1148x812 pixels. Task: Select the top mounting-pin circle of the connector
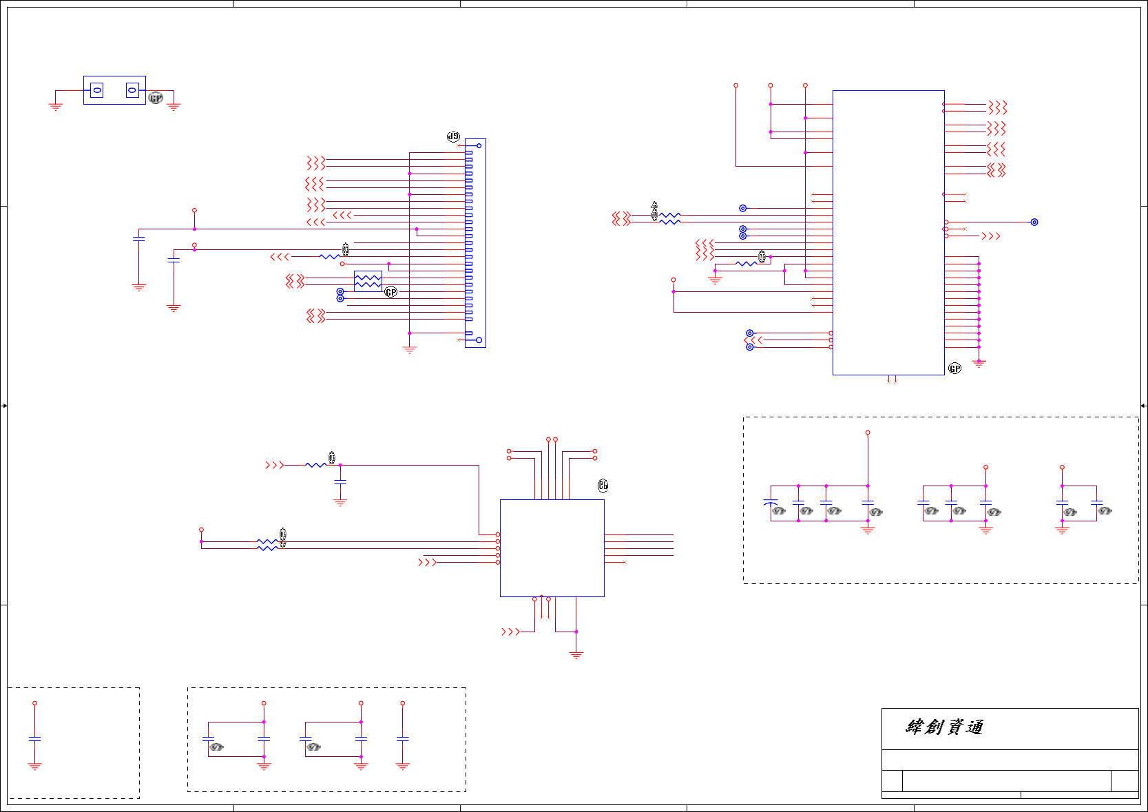point(479,145)
